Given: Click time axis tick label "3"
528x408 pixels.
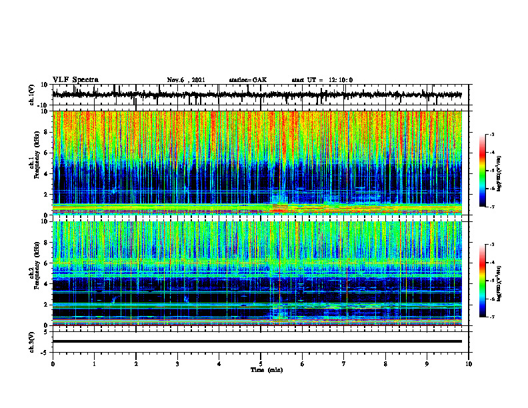Looking at the screenshot, I should coord(177,364).
